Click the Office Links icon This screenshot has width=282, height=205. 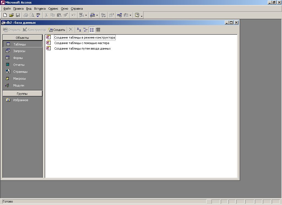click(82, 15)
